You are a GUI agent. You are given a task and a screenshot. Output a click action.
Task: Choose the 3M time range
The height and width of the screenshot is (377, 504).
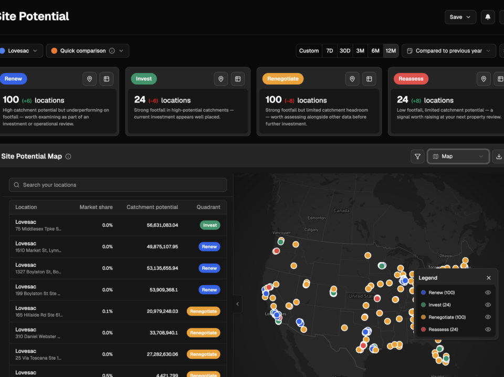point(360,51)
